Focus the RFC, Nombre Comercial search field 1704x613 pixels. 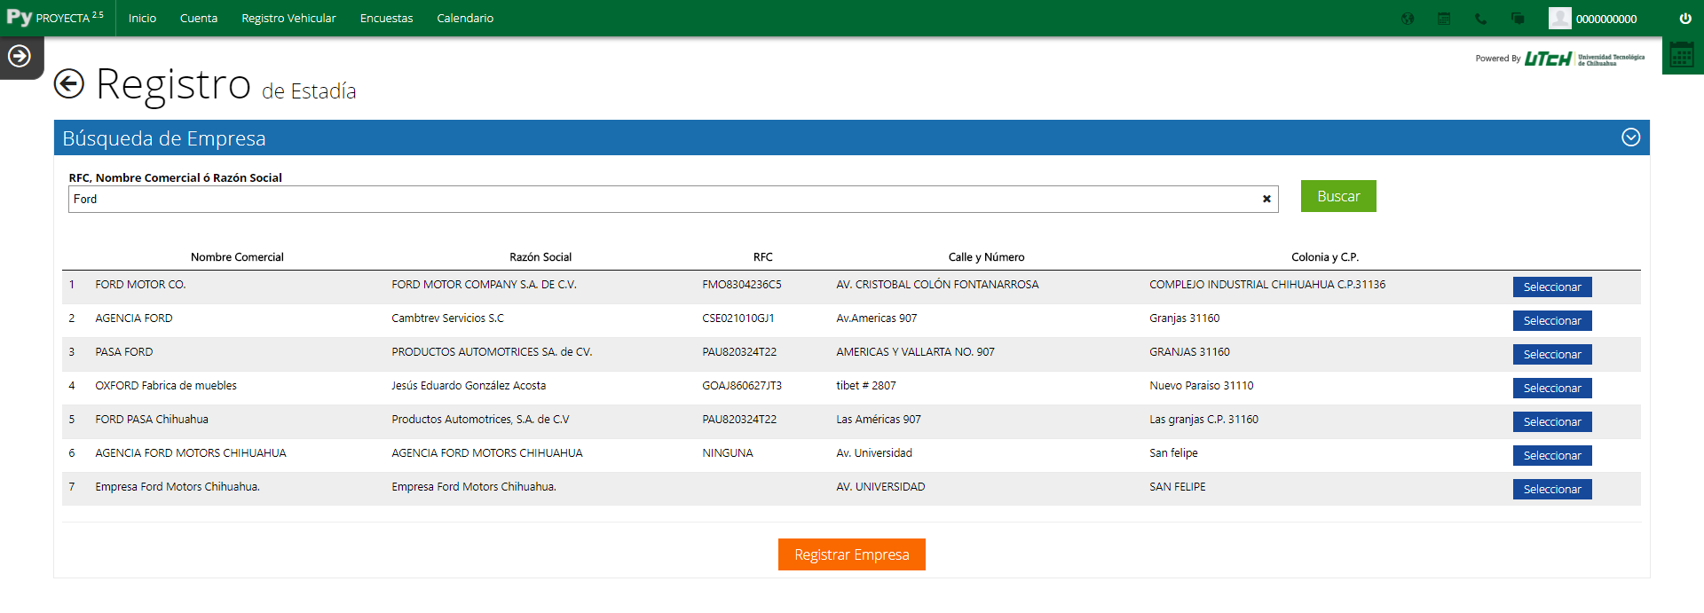pos(673,200)
